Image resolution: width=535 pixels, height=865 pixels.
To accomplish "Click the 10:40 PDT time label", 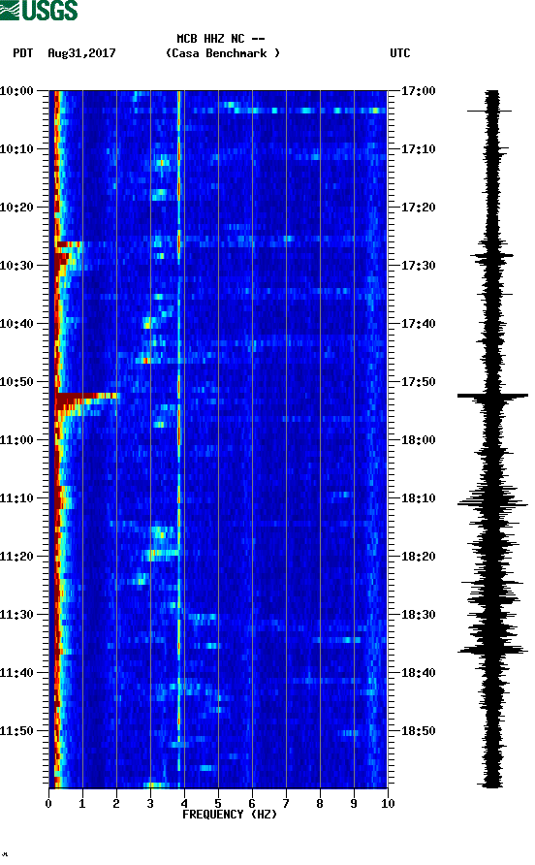I will tap(16, 323).
